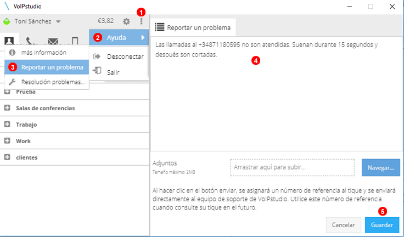Viewport: 404px width, 237px height.
Task: Click the Guardar button
Action: point(382,225)
